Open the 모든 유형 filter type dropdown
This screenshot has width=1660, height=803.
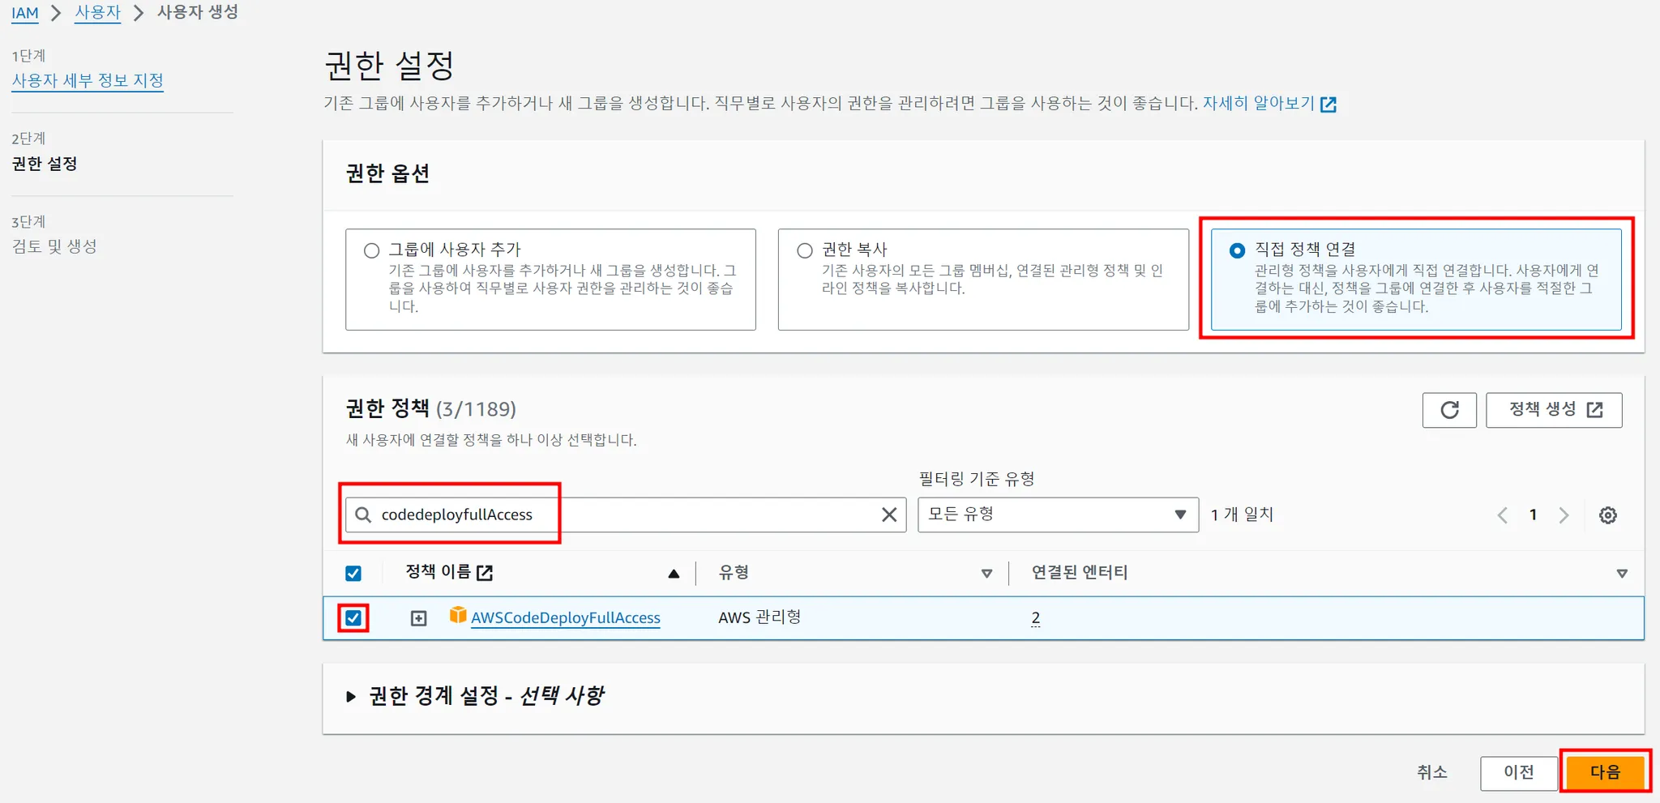1058,515
